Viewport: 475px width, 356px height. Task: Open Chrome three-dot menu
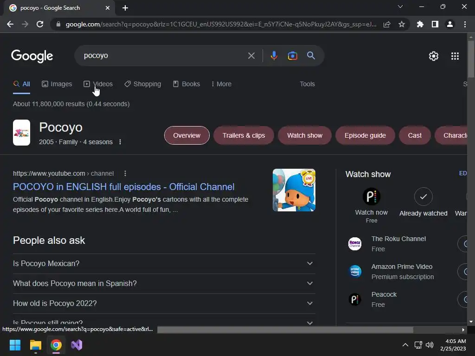point(465,24)
